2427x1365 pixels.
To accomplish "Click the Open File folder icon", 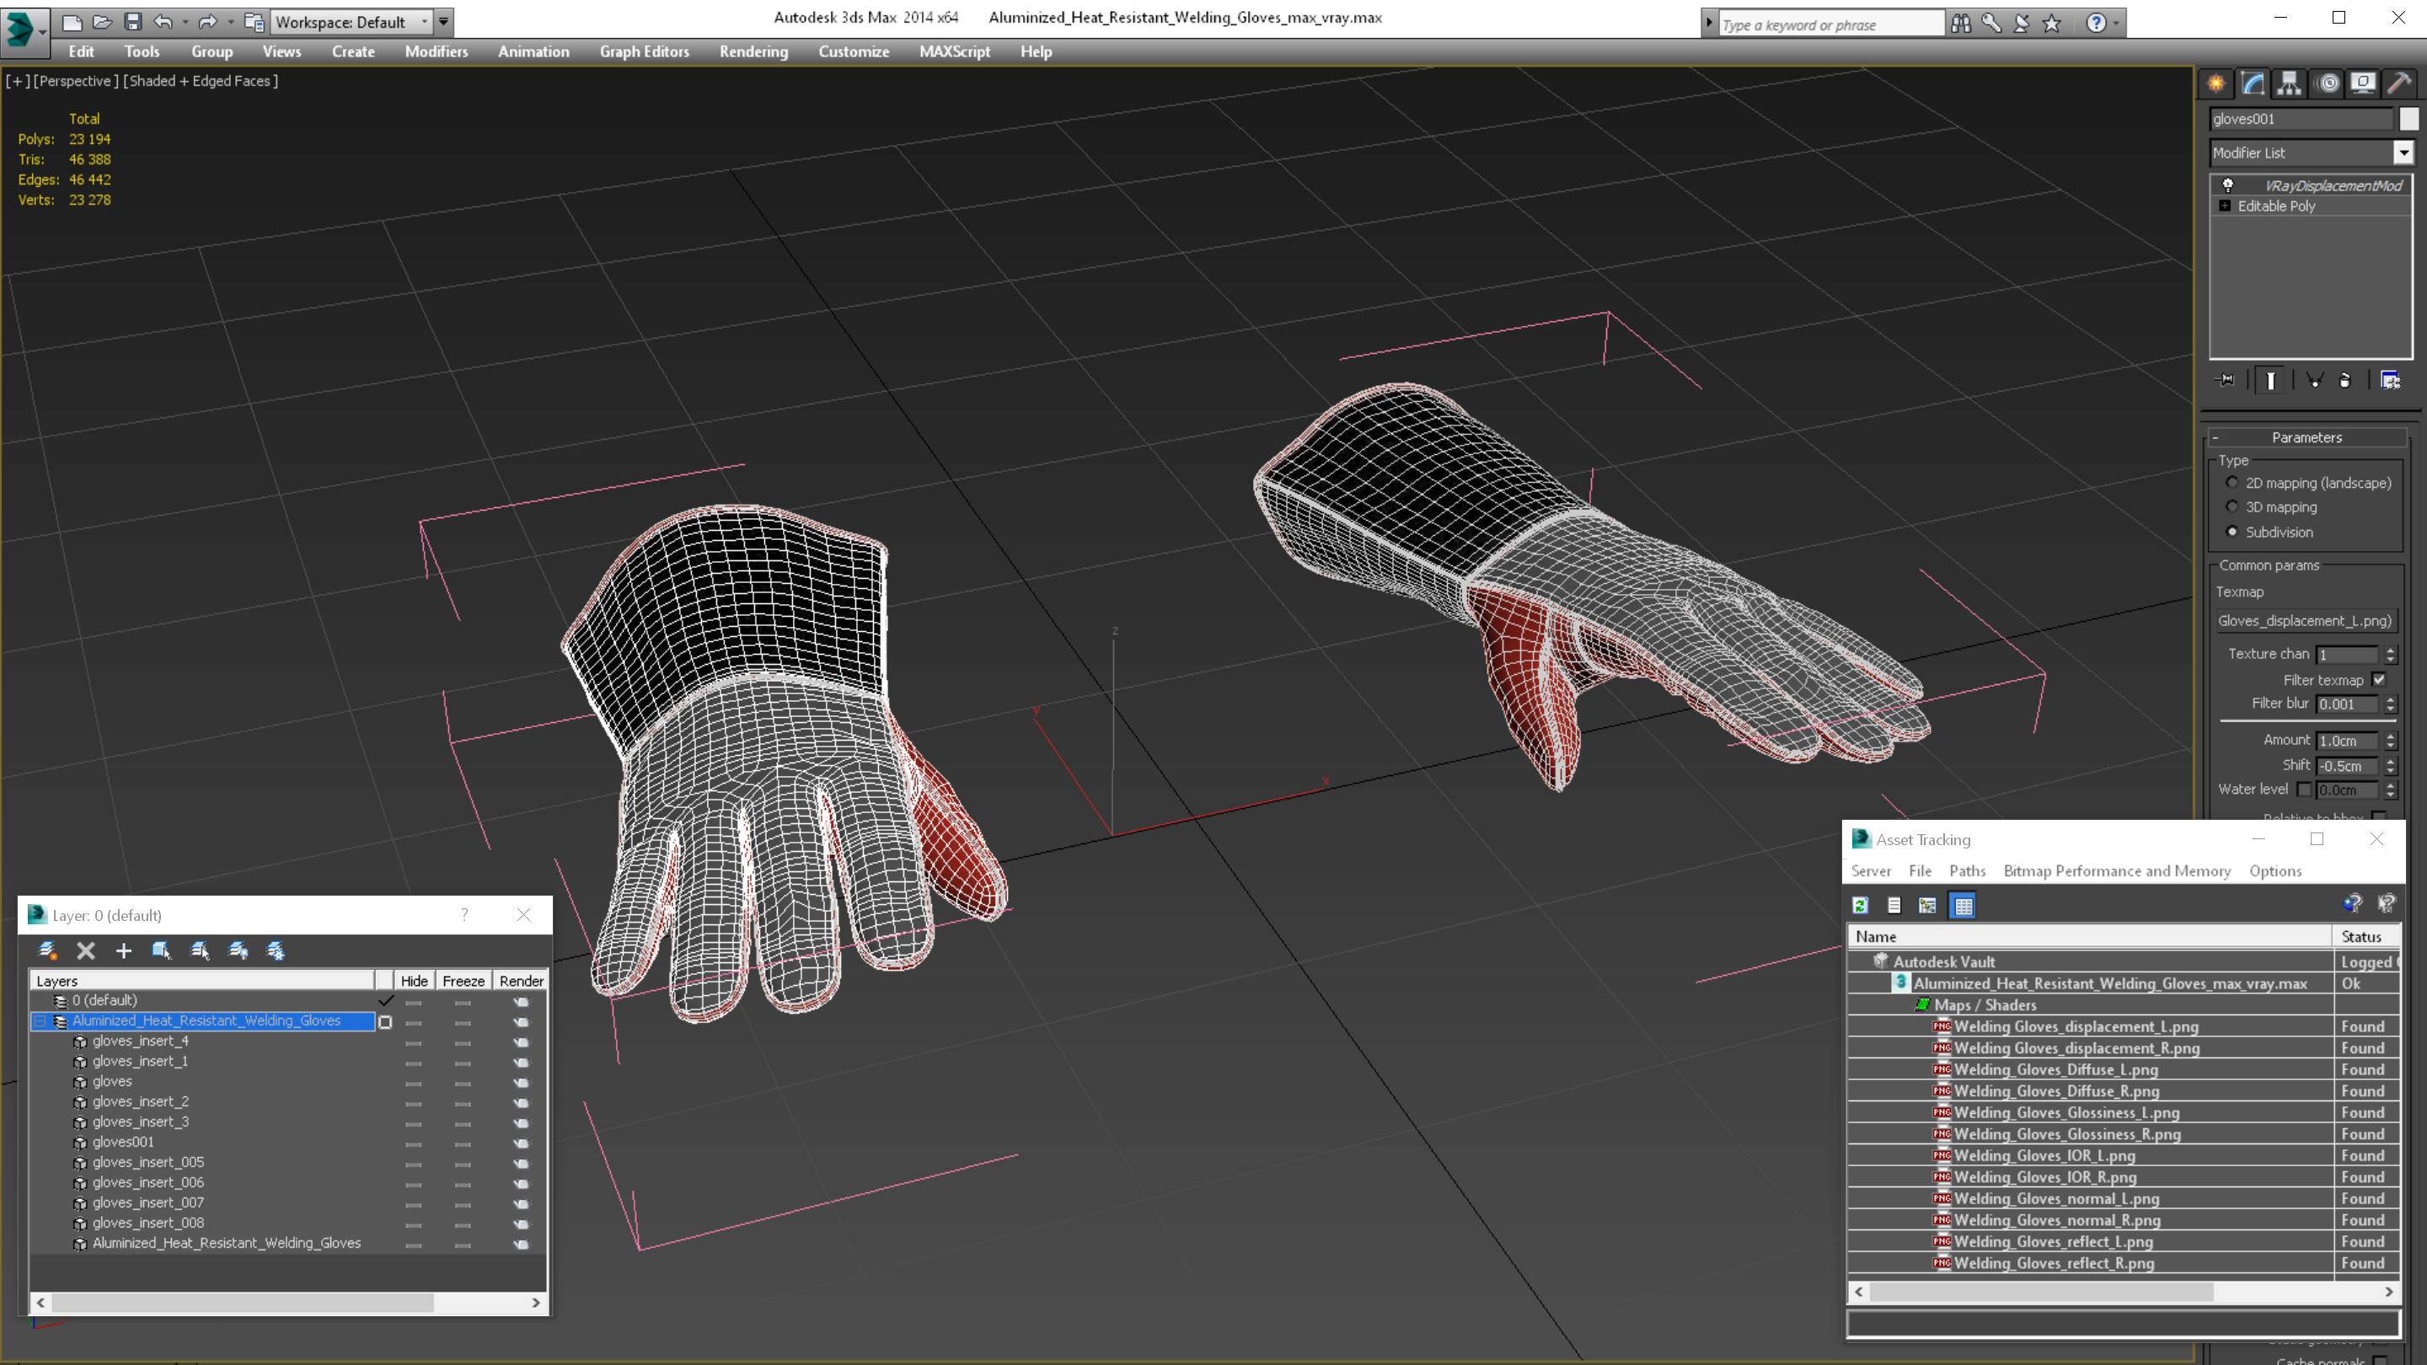I will click(x=102, y=22).
